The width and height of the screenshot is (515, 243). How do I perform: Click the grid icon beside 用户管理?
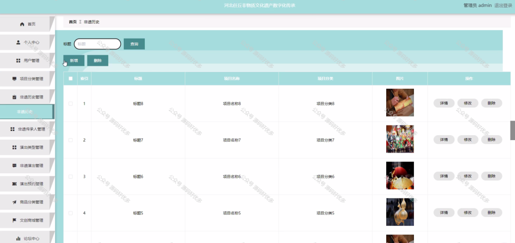pyautogui.click(x=19, y=61)
